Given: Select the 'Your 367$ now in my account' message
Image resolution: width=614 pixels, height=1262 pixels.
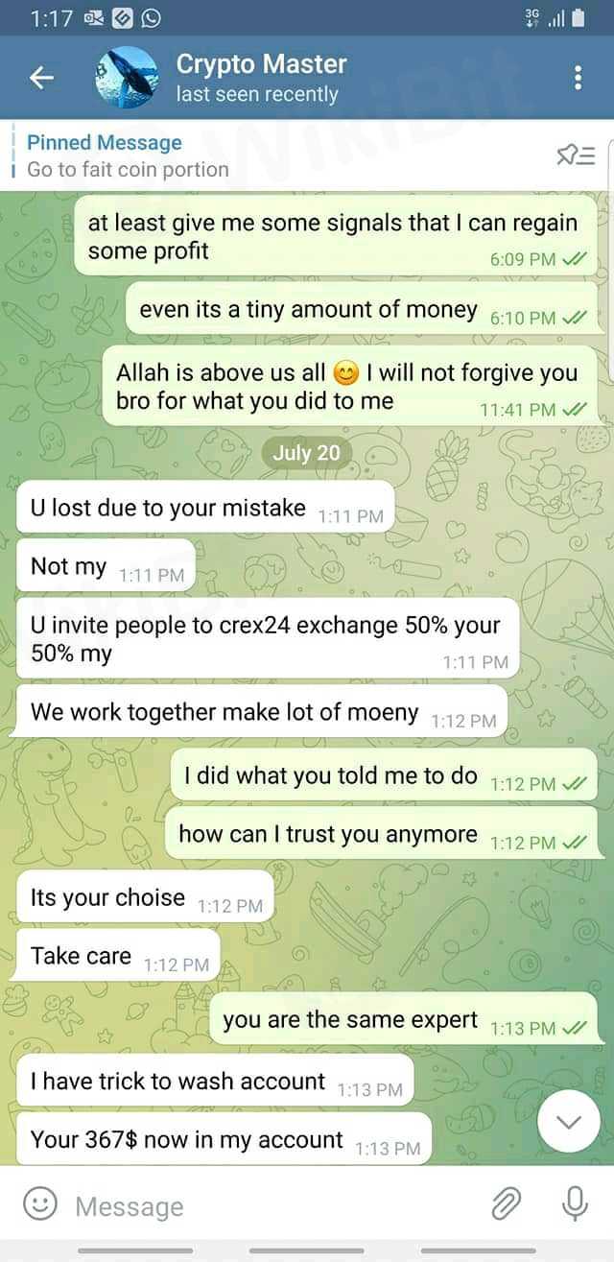Looking at the screenshot, I should pyautogui.click(x=220, y=1139).
